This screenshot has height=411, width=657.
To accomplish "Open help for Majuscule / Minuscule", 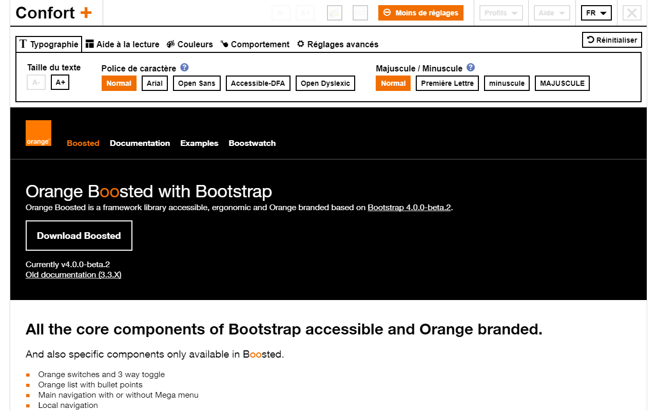I will (471, 67).
